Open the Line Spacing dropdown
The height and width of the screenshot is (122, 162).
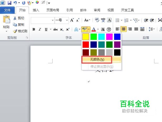coord(152,29)
